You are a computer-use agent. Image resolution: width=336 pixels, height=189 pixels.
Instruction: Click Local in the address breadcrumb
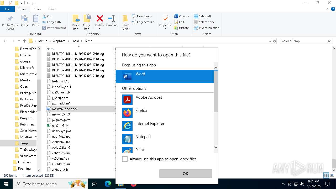75,41
